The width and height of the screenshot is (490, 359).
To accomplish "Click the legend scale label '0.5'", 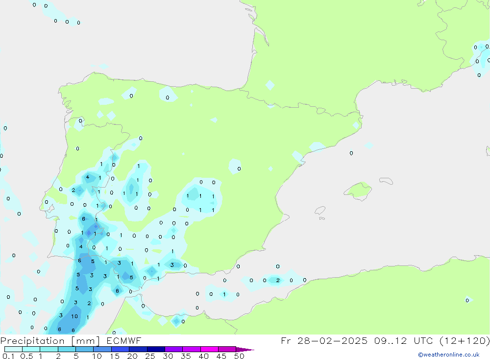I will pyautogui.click(x=26, y=356).
